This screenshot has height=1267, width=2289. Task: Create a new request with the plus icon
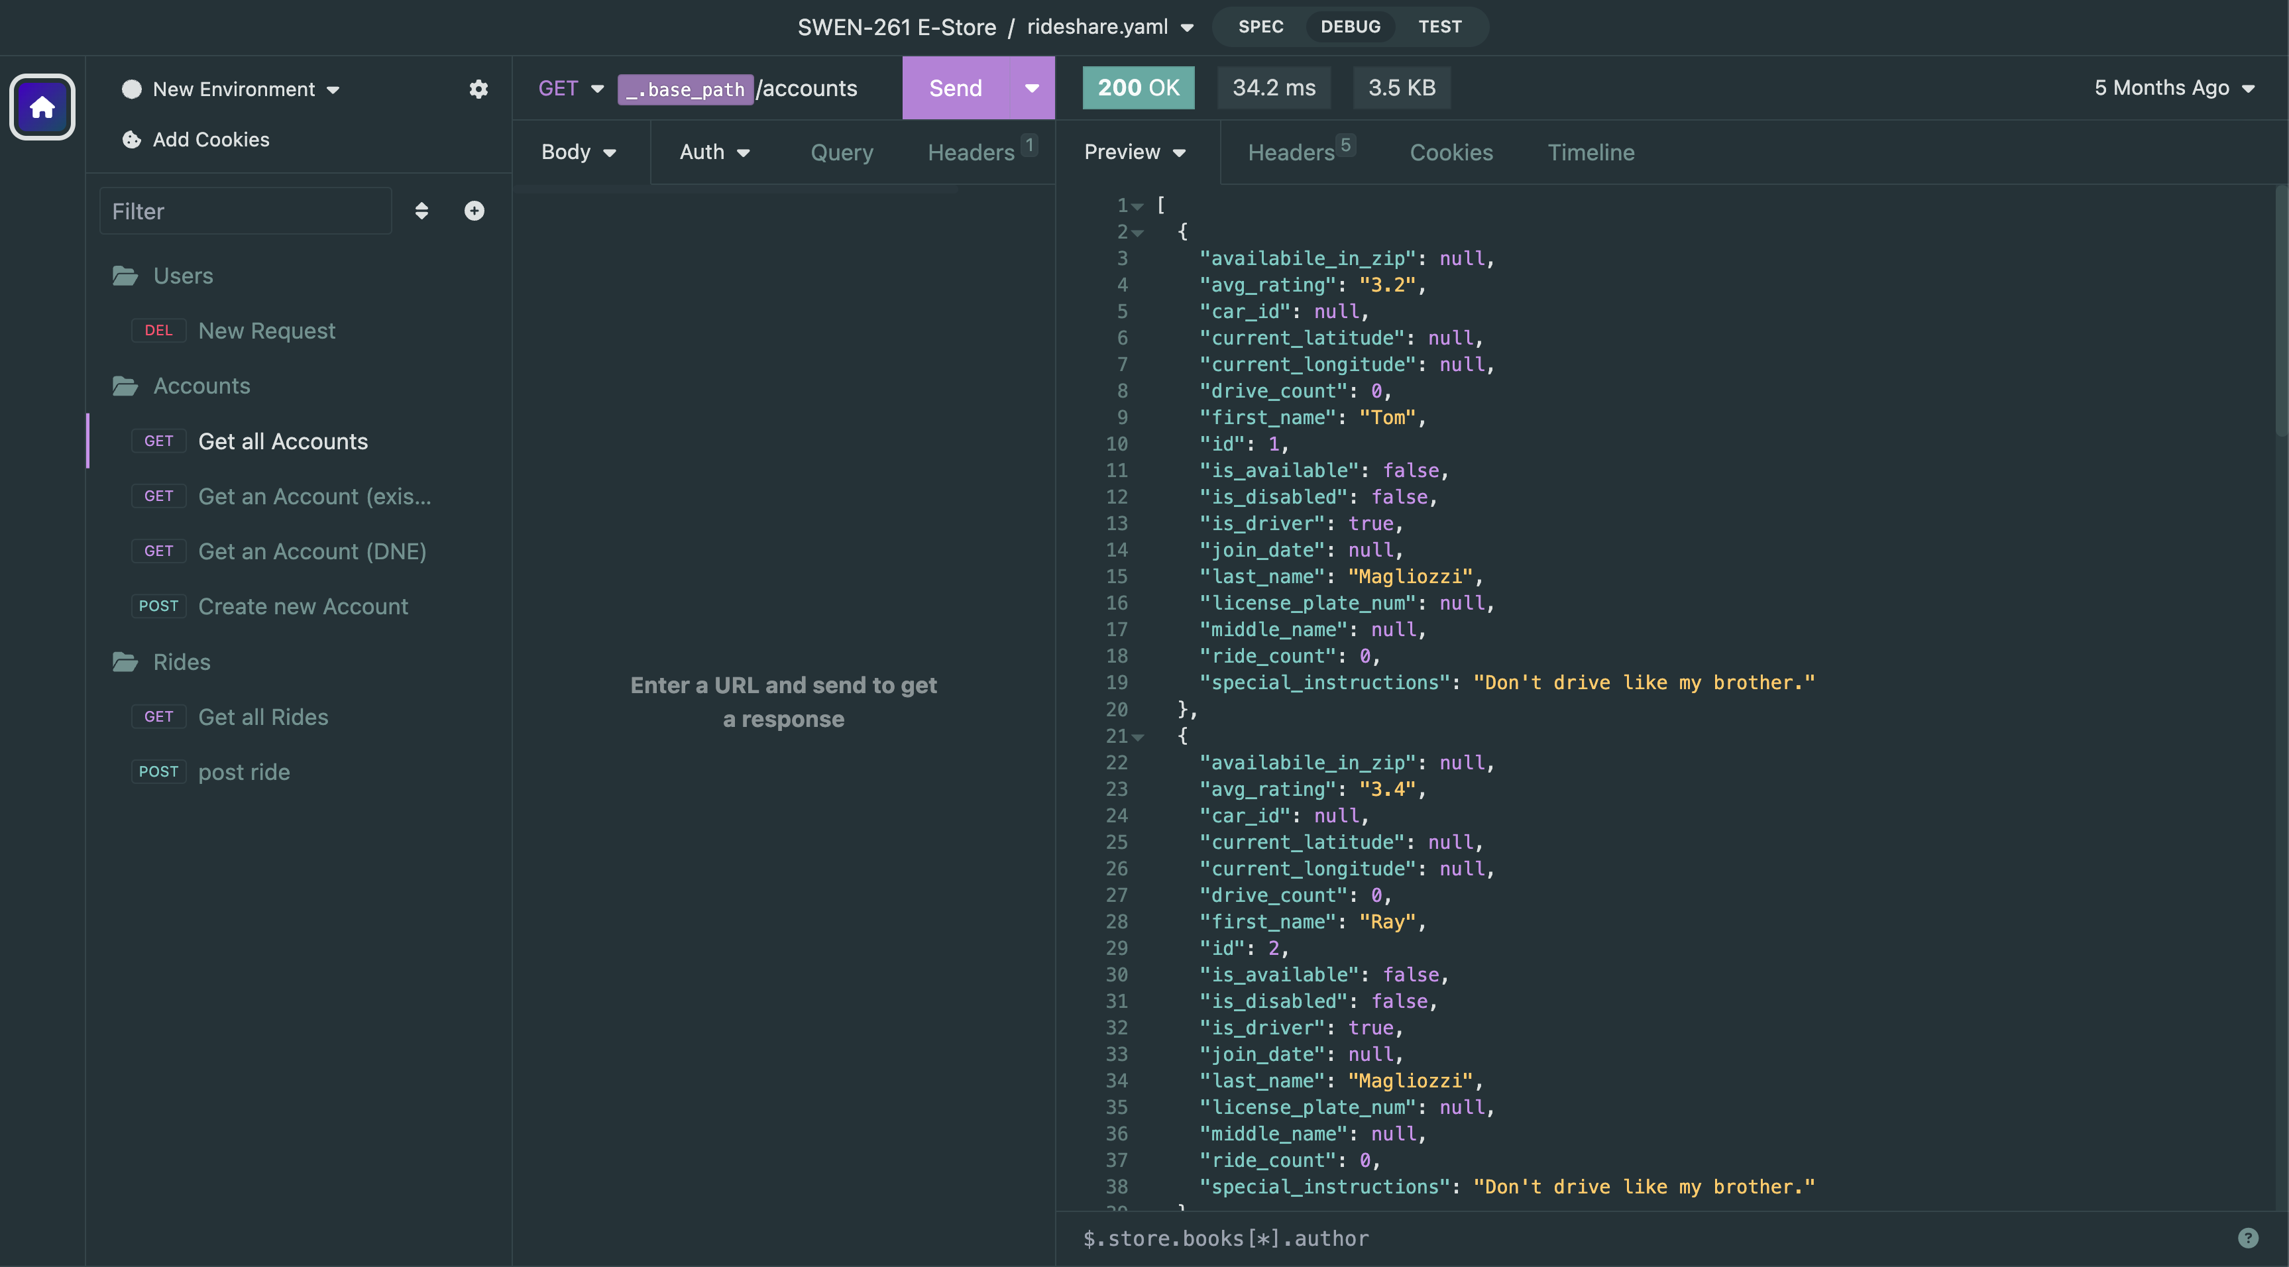[x=474, y=211]
